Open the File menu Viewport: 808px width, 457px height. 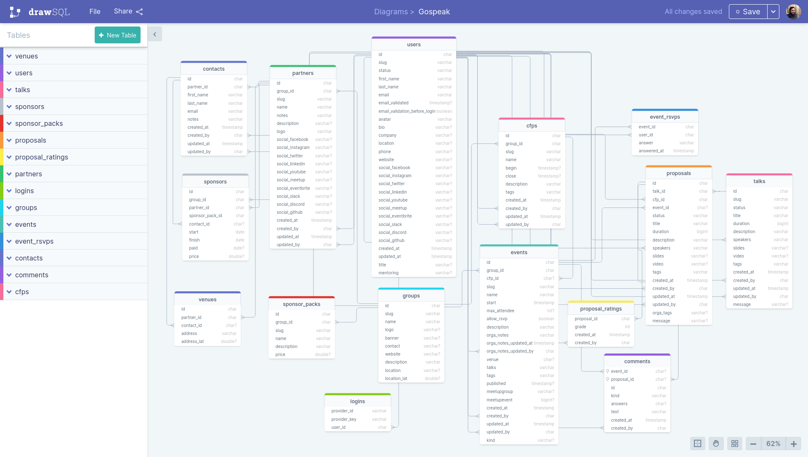[95, 11]
